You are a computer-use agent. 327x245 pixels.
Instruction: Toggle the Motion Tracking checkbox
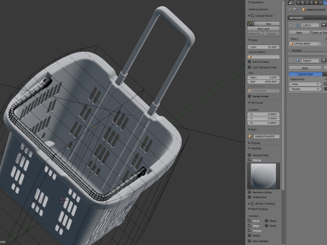click(x=253, y=203)
